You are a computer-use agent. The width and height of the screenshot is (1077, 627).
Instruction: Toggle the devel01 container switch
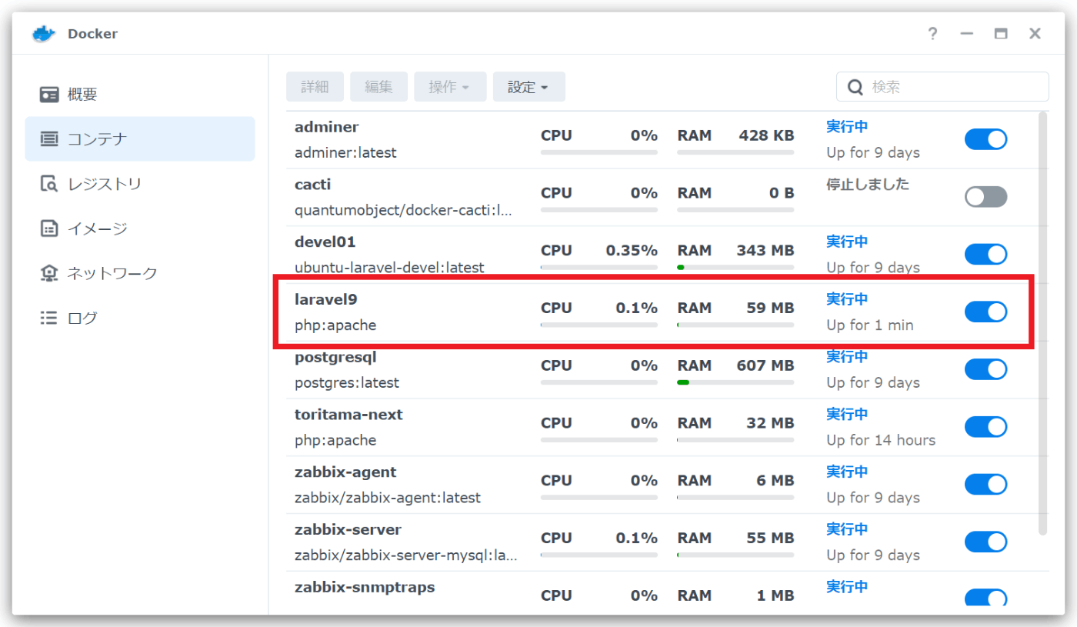coord(985,254)
